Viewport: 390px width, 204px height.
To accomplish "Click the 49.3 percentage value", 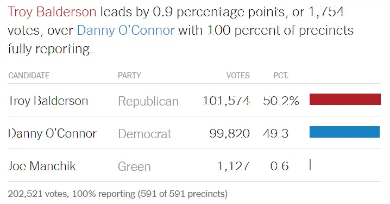I will coord(275,133).
